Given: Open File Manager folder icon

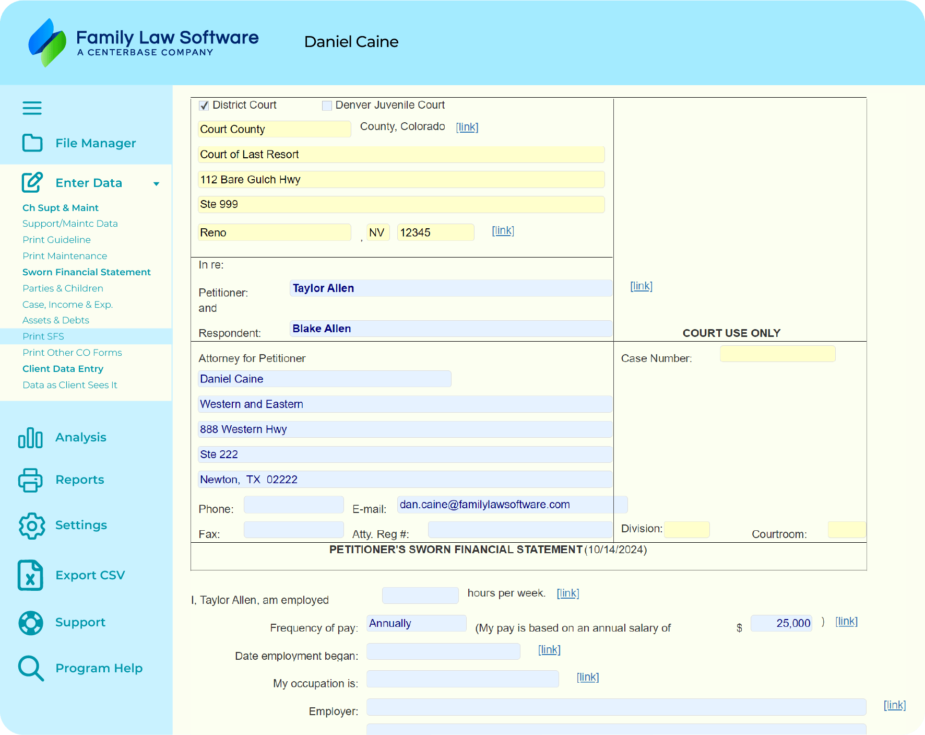Looking at the screenshot, I should [32, 143].
